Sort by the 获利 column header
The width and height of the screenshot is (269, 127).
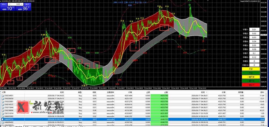point(262,92)
